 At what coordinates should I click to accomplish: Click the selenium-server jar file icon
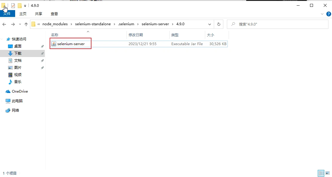(54, 44)
